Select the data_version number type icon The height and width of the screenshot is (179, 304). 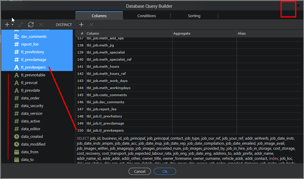pos(17,114)
